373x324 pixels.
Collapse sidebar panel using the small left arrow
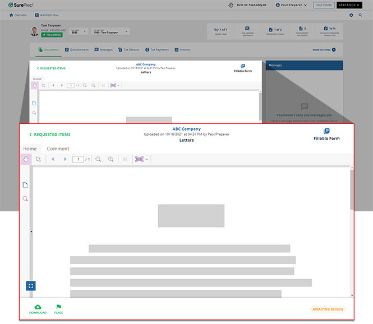[31, 232]
